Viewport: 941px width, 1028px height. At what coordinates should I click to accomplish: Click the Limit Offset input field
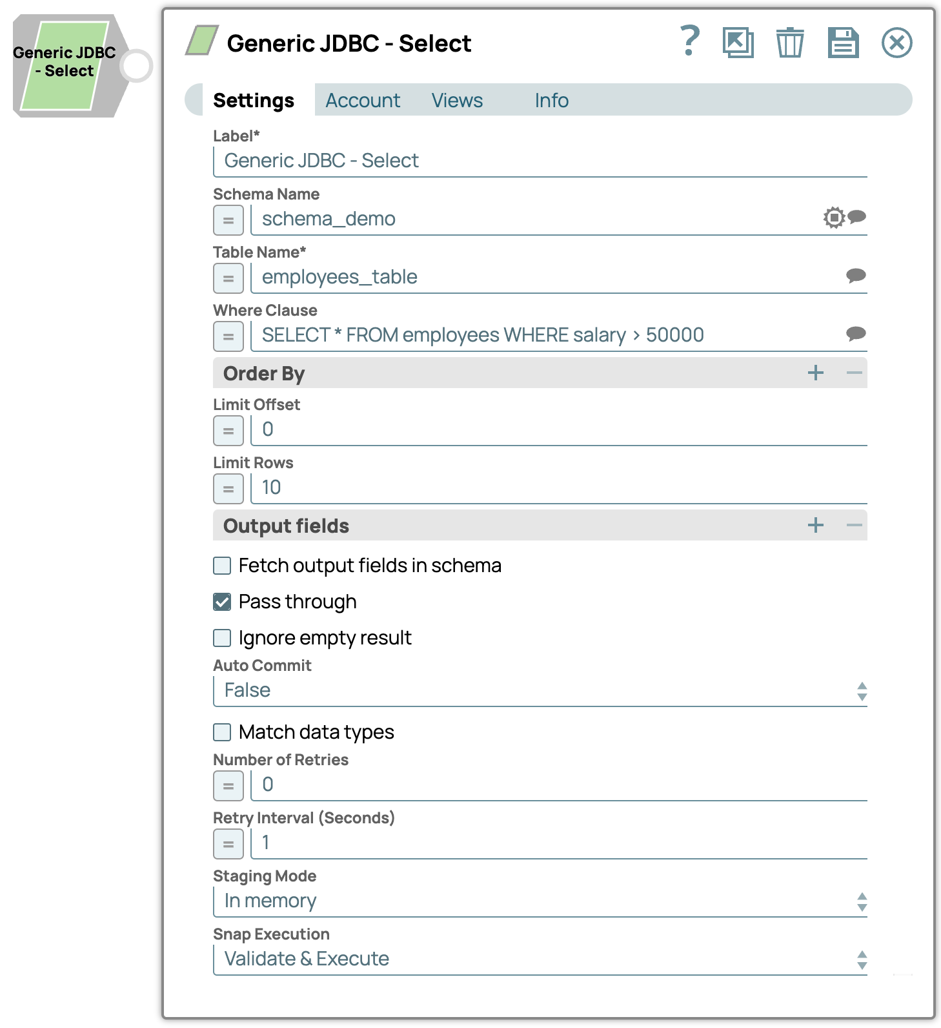(x=558, y=429)
